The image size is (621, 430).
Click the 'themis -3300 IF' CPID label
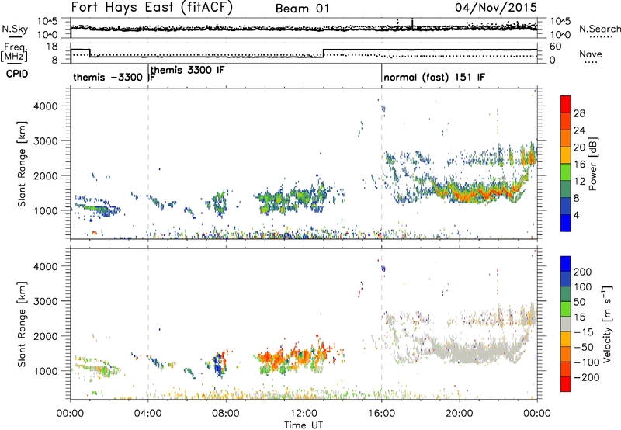(113, 77)
